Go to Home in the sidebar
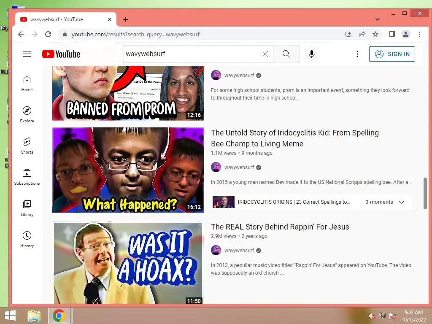432x324 pixels. coord(27,84)
